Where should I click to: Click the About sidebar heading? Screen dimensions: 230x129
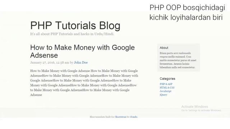[164, 48]
